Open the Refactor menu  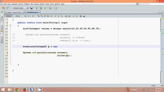click(x=27, y=4)
